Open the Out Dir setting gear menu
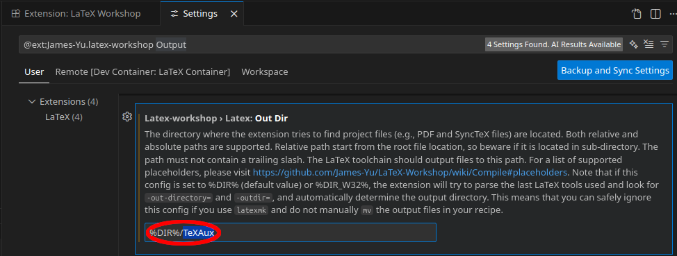677x256 pixels. (127, 117)
